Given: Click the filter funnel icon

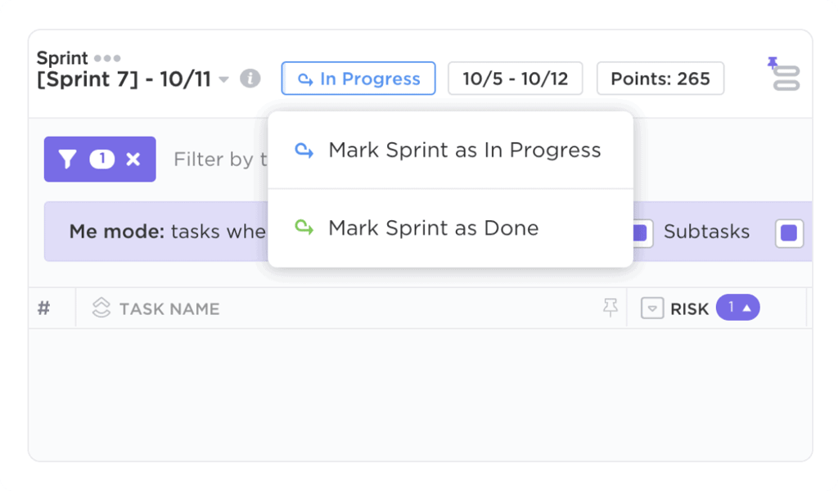Looking at the screenshot, I should (69, 159).
